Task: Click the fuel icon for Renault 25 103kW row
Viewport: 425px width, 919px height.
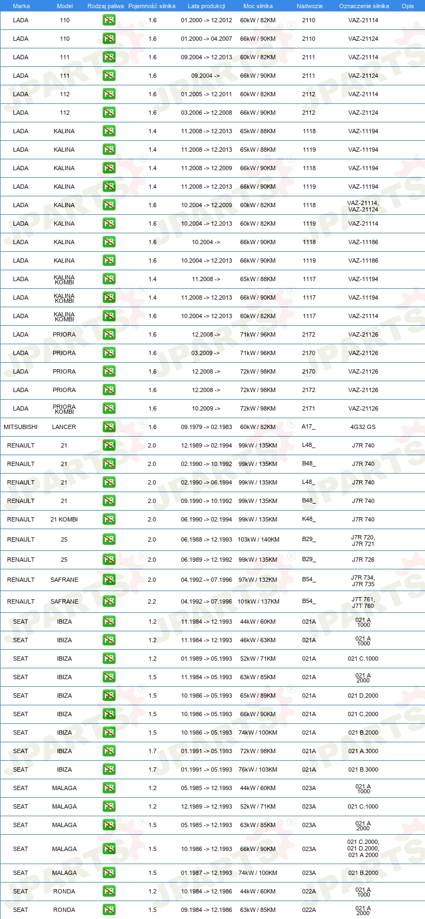Action: (109, 539)
